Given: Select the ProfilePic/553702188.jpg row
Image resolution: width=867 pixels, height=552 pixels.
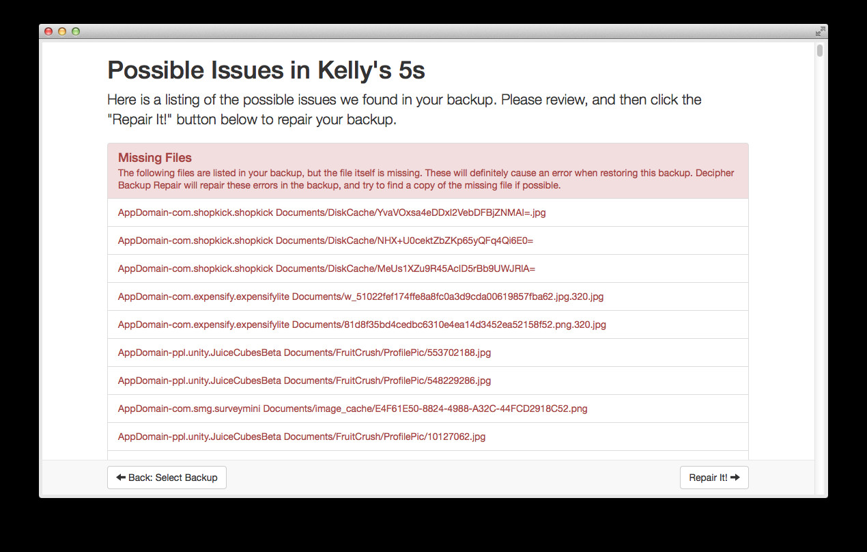Looking at the screenshot, I should (428, 353).
